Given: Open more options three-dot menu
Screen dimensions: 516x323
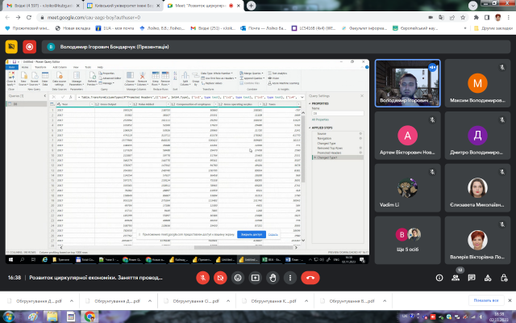Looking at the screenshot, I should [x=291, y=276].
